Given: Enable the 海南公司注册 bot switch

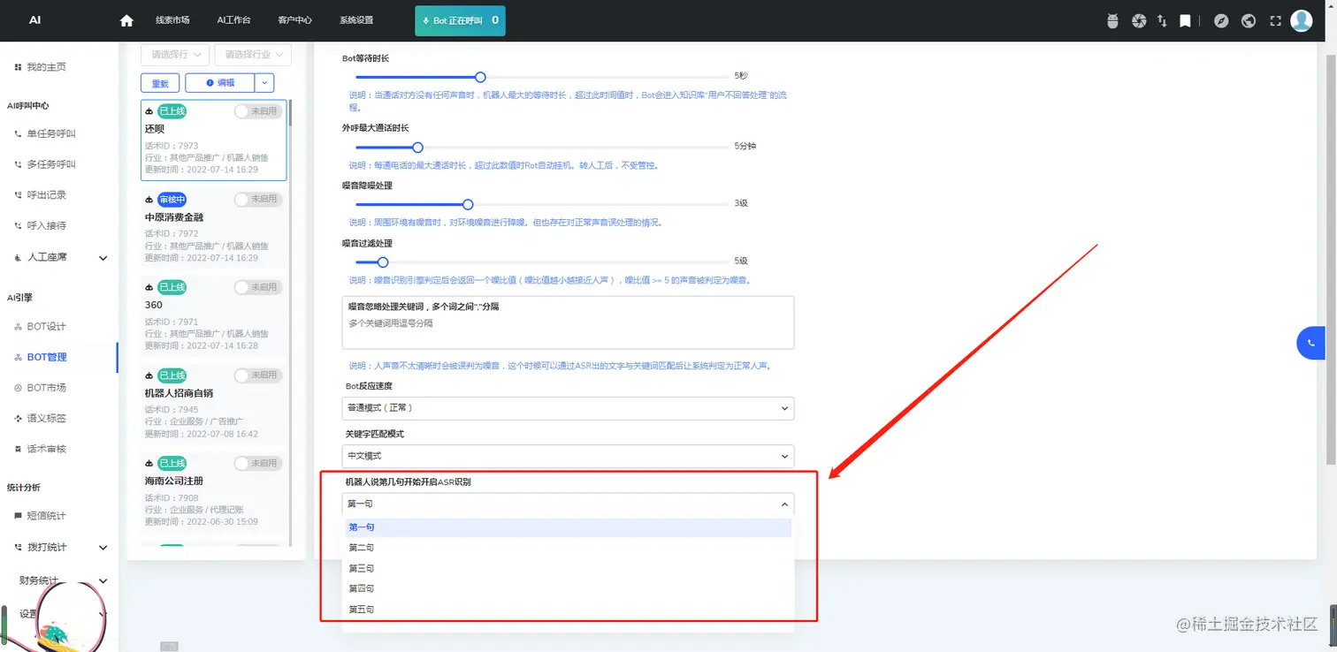Looking at the screenshot, I should [257, 463].
